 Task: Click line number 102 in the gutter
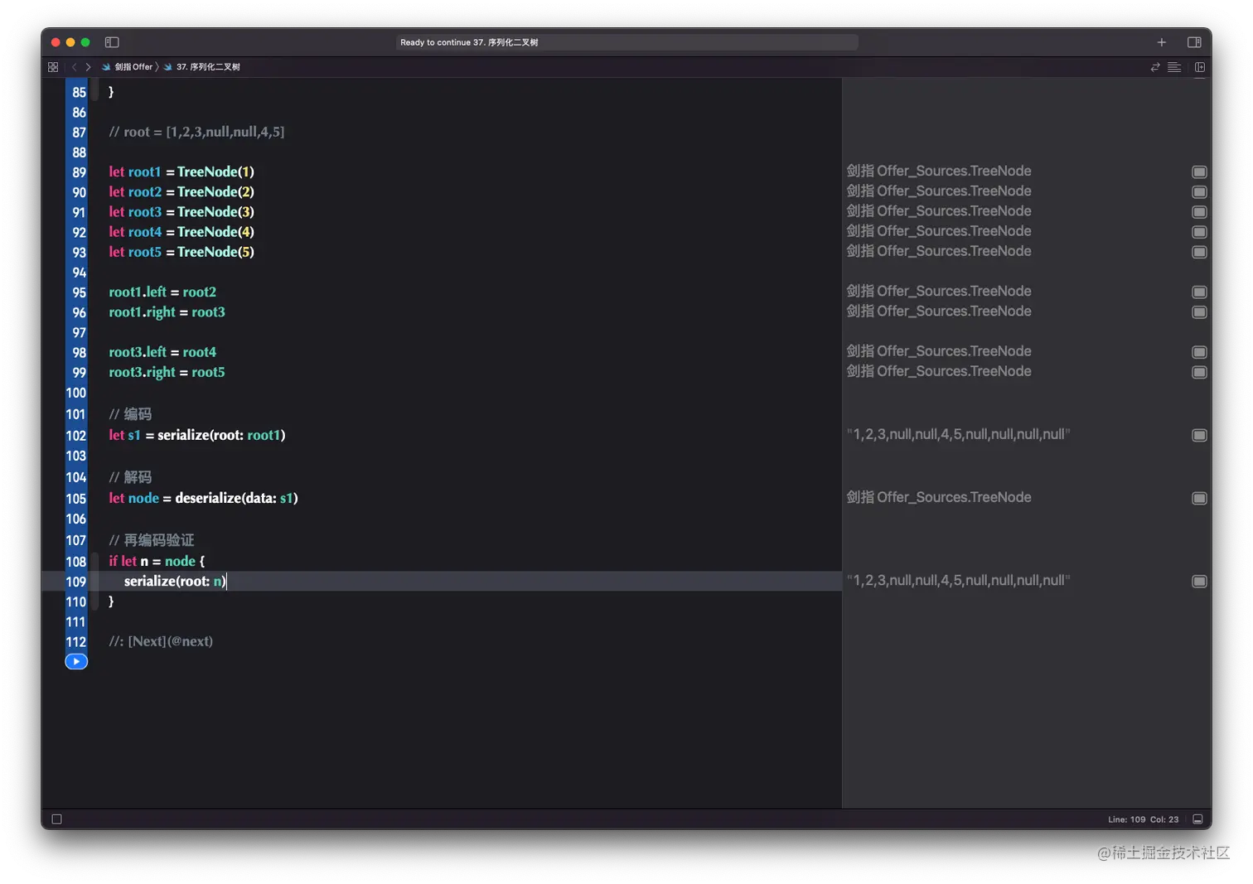75,436
